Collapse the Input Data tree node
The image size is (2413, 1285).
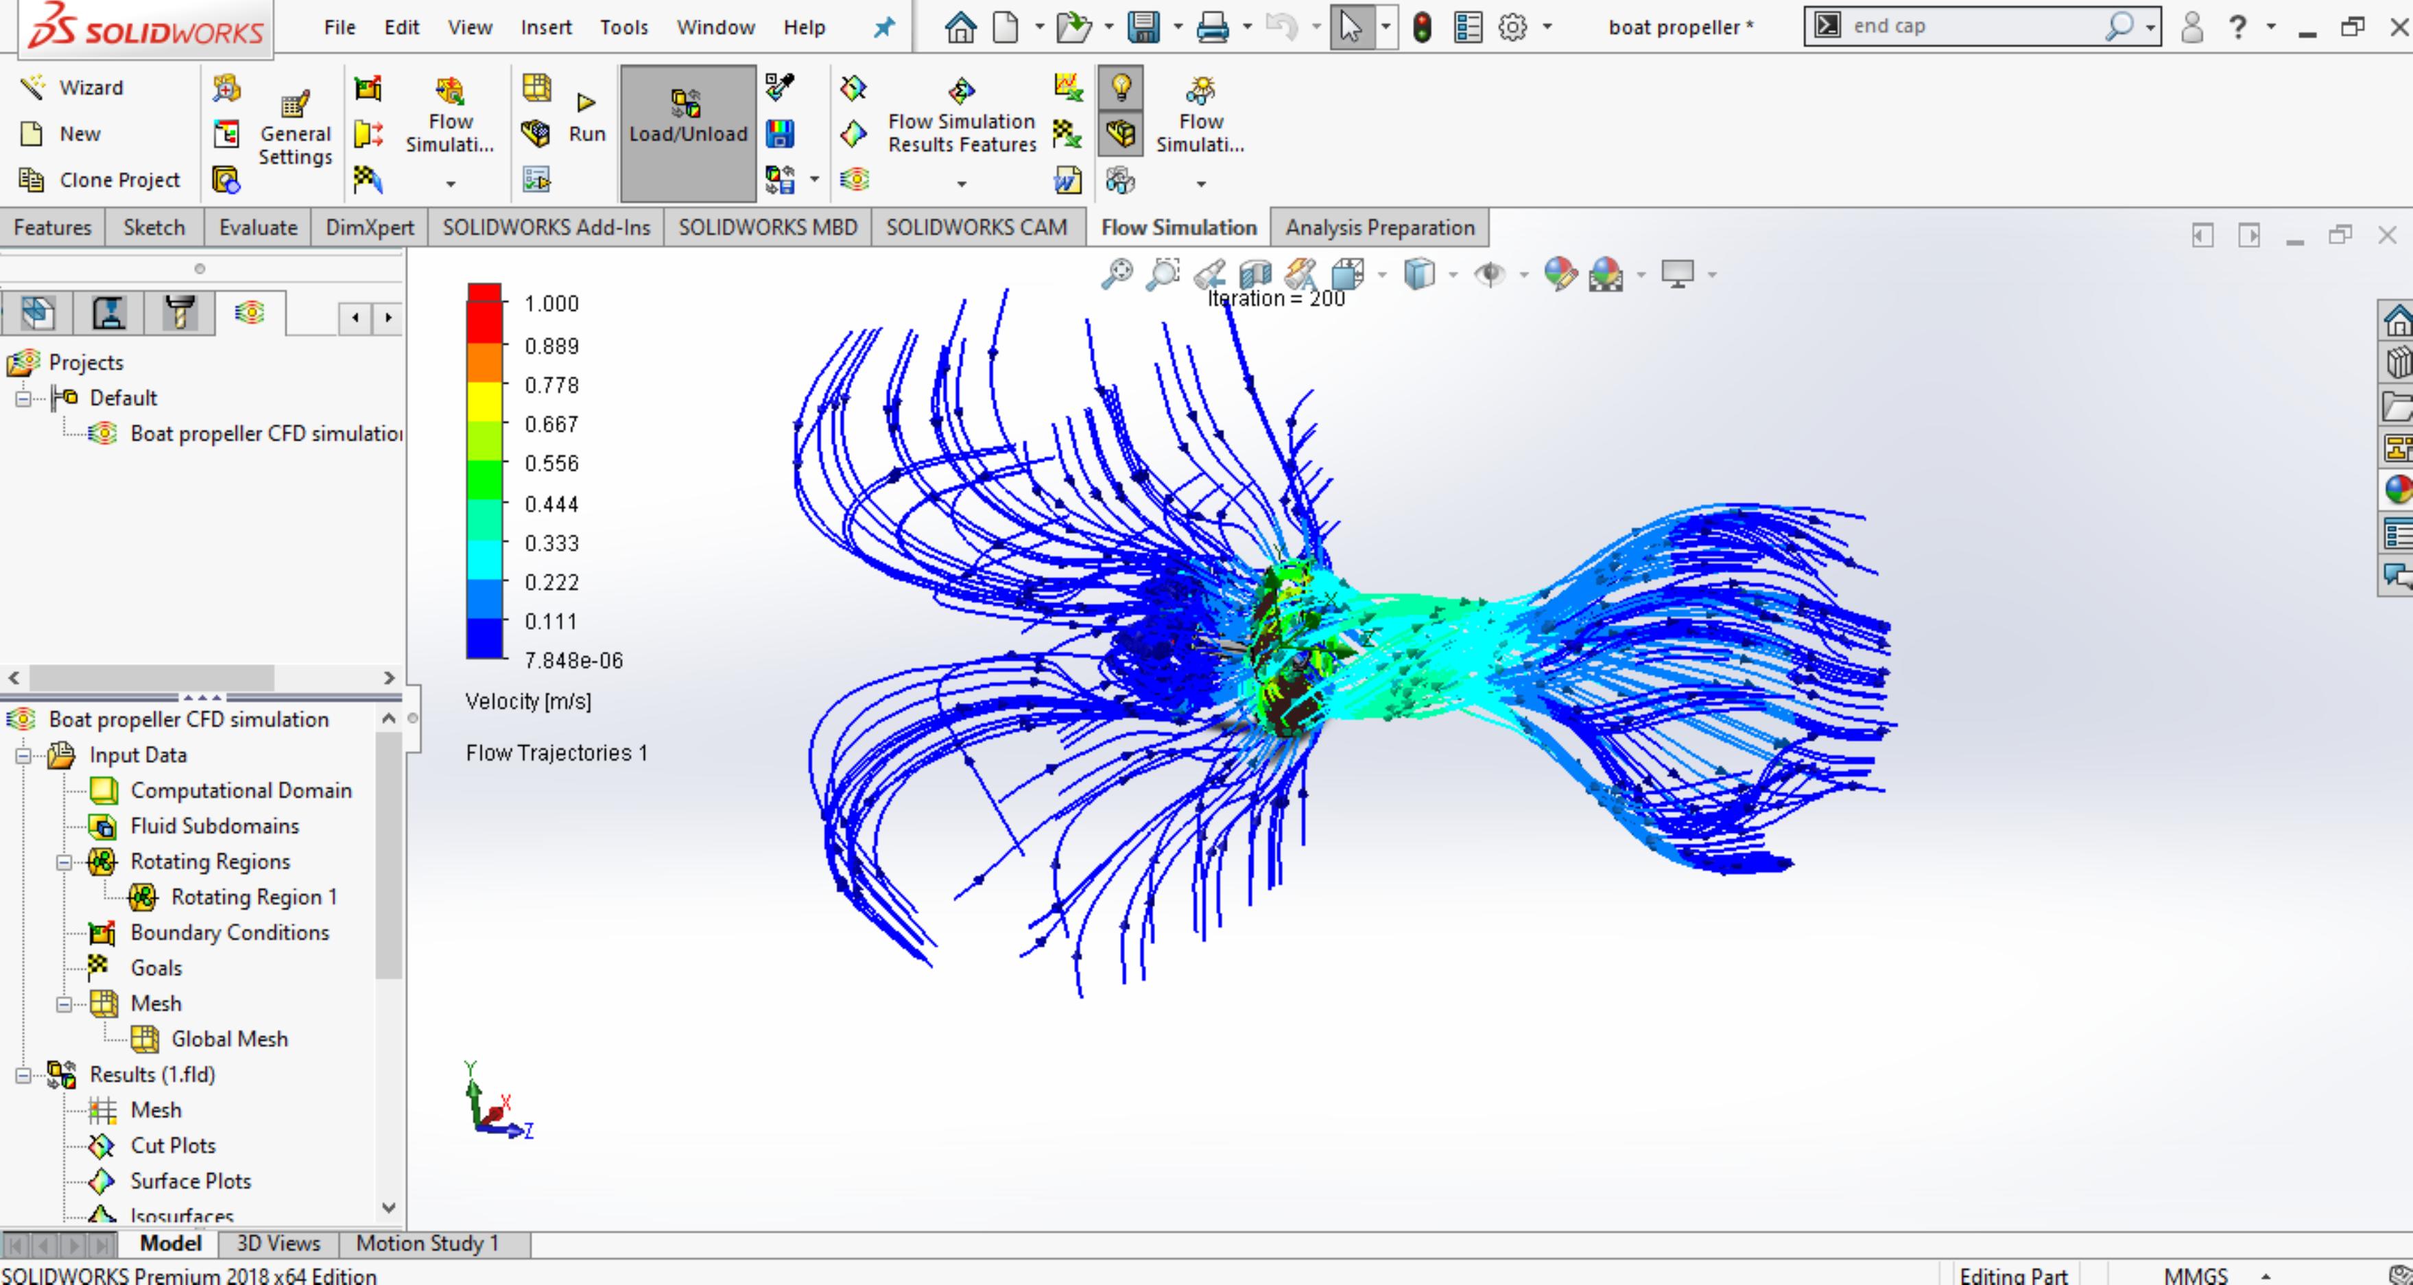point(23,755)
